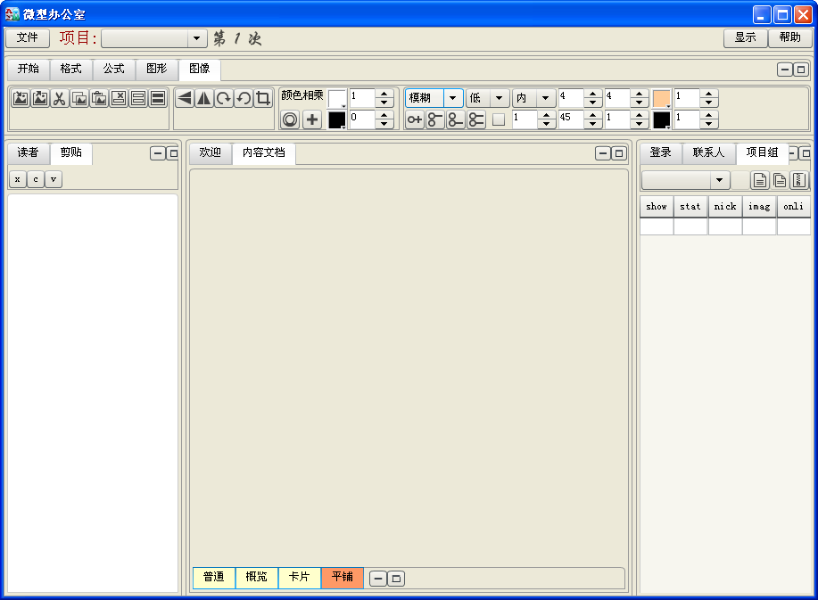Click the top-line two-node effect icon
This screenshot has height=600, width=818.
(435, 119)
